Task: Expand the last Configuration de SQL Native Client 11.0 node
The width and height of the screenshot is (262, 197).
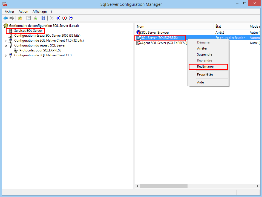Action: click(6, 56)
